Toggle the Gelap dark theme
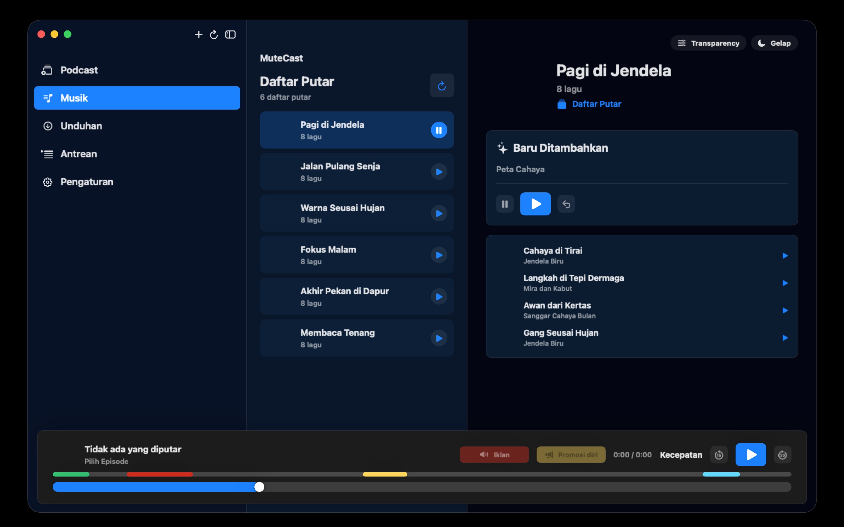 click(774, 43)
